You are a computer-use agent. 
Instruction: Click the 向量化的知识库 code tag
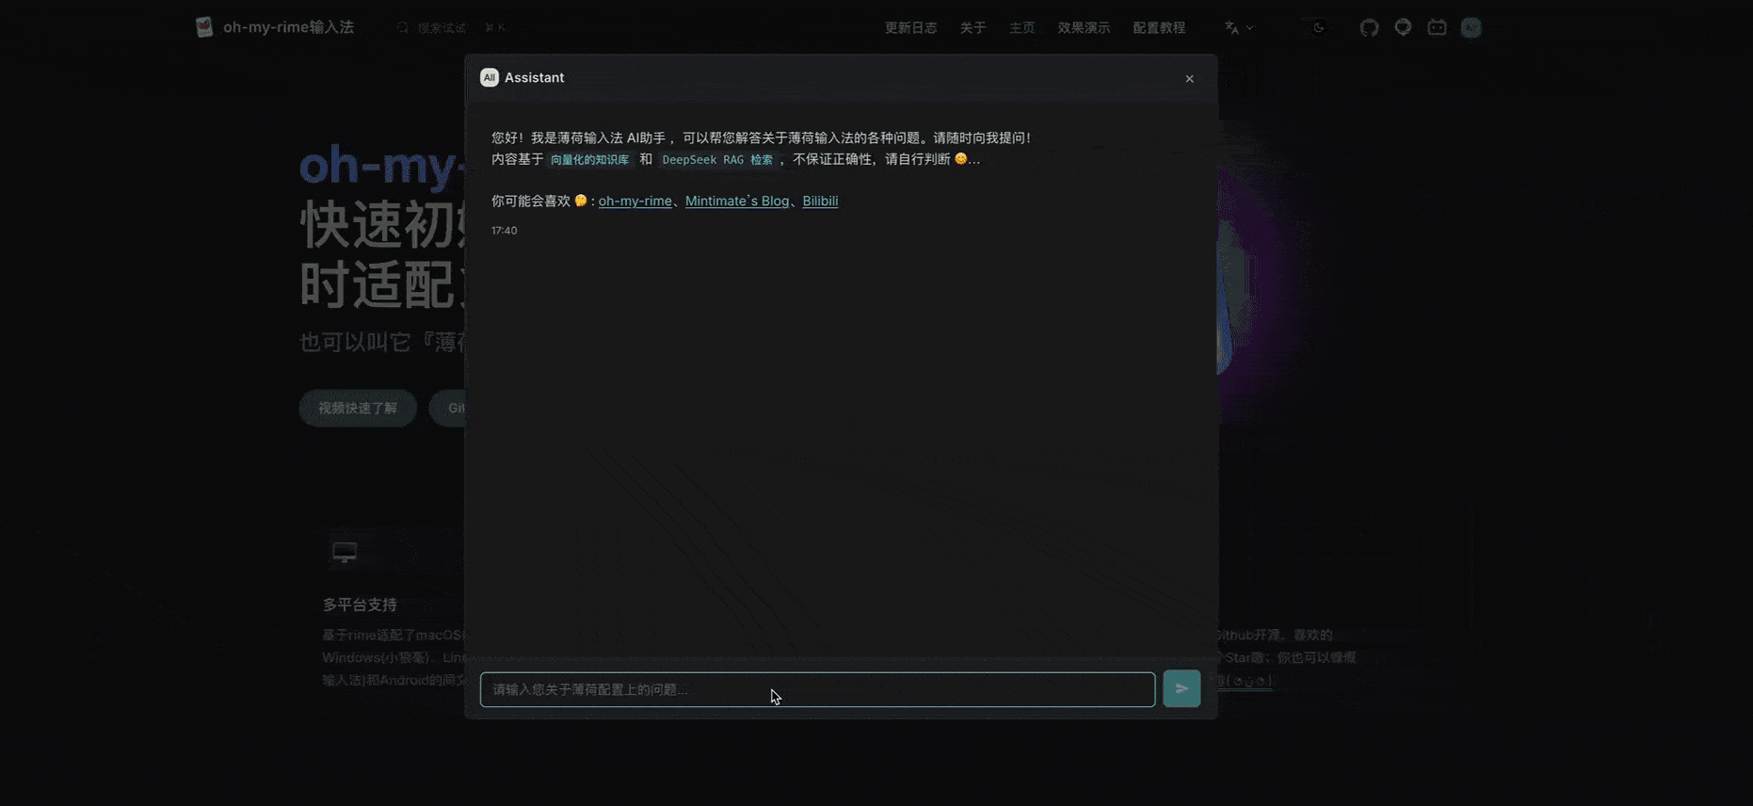click(589, 160)
